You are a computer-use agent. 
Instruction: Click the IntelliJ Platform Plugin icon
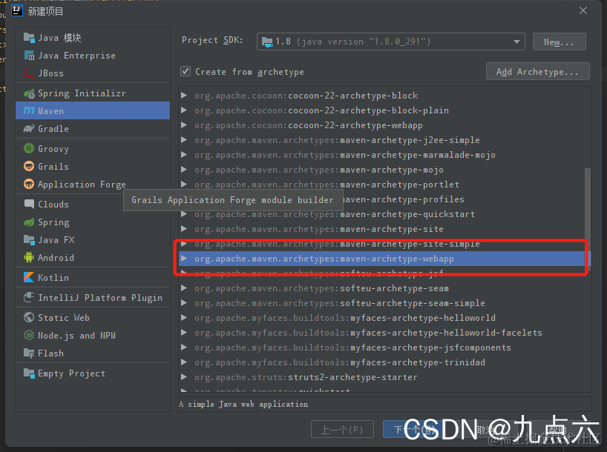point(29,297)
